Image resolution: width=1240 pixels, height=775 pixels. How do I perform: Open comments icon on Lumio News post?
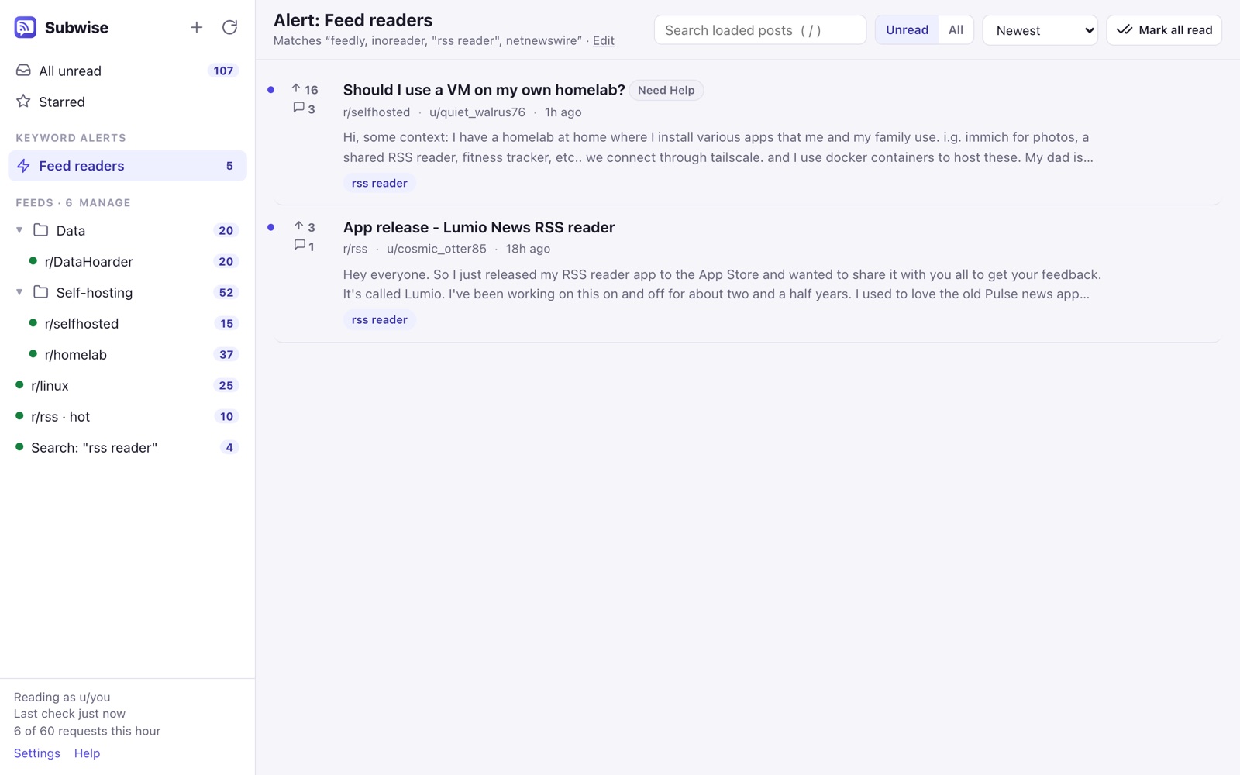point(299,246)
